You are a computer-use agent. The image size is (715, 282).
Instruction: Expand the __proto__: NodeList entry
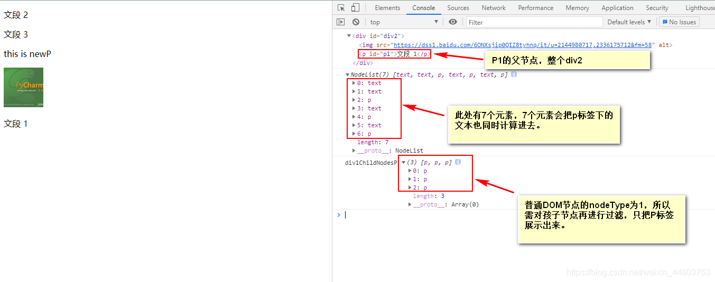point(354,151)
